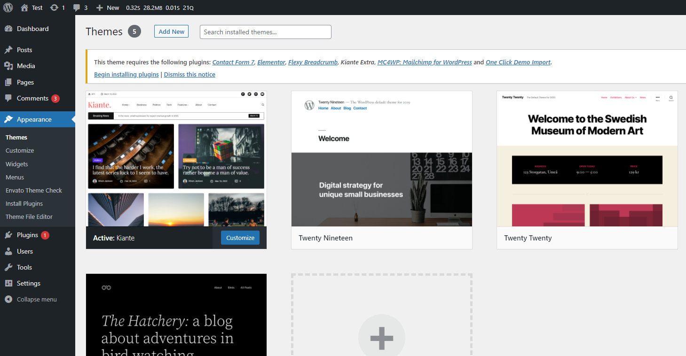Image resolution: width=686 pixels, height=356 pixels.
Task: Open Theme File Editor submenu
Action: click(x=29, y=217)
